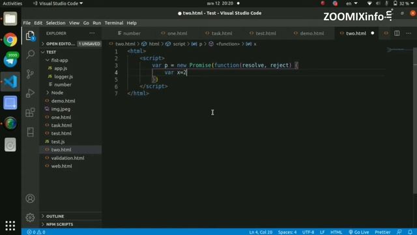This screenshot has height=235, width=417.
Task: Open the editor More Actions ellipsis
Action: pos(409,33)
